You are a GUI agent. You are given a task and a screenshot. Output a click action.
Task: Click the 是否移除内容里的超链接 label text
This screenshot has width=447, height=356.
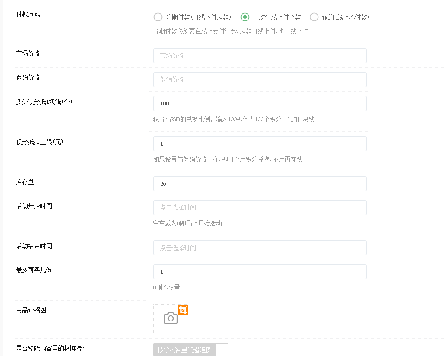click(50, 348)
